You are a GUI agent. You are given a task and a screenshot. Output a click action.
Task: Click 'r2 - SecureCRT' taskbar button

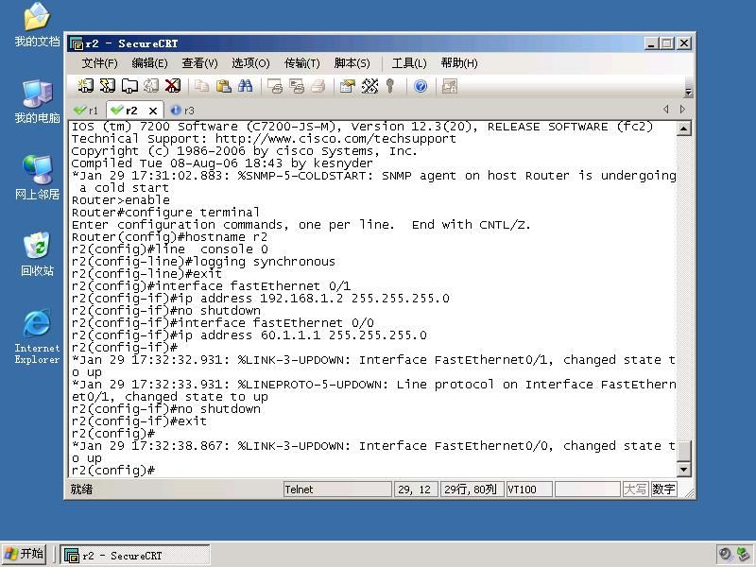tap(135, 556)
